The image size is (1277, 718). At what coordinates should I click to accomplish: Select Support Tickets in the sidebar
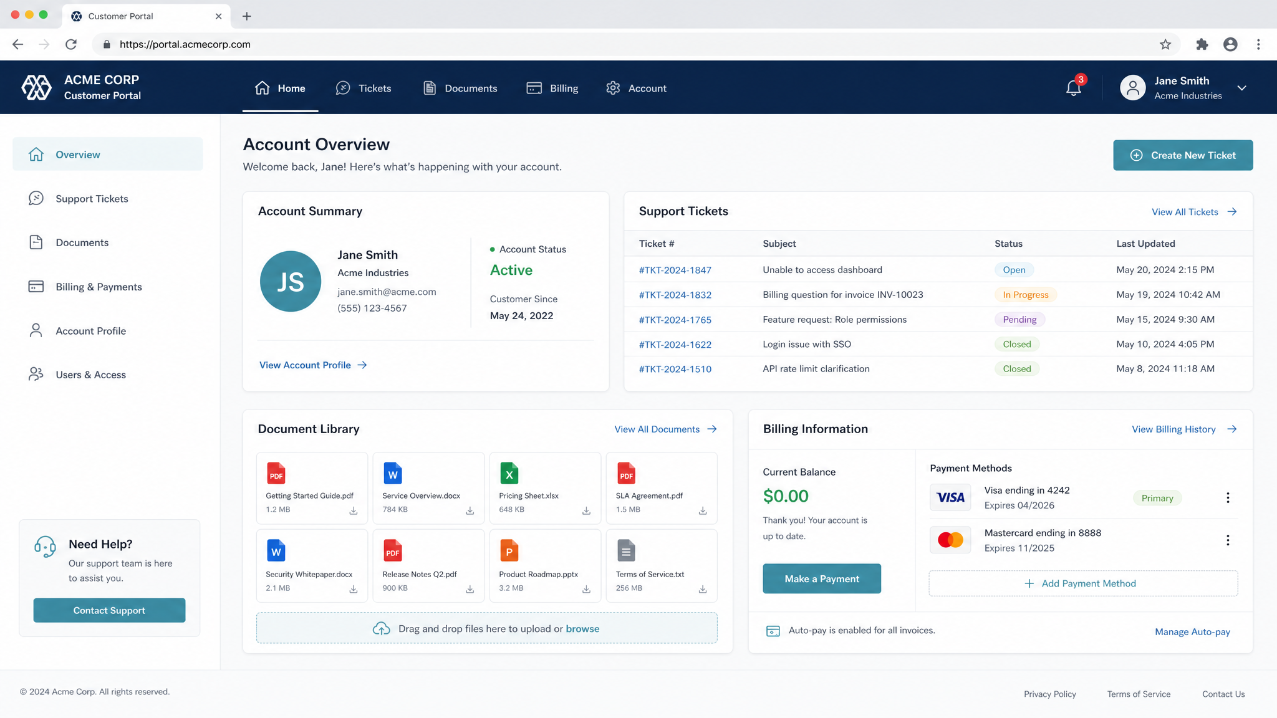[108, 198]
